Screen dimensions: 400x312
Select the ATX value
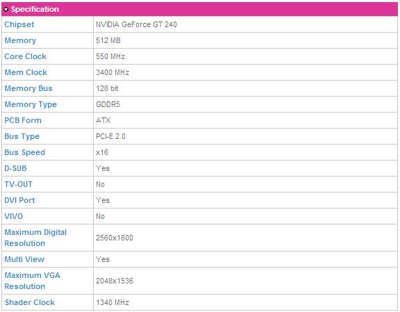click(103, 120)
